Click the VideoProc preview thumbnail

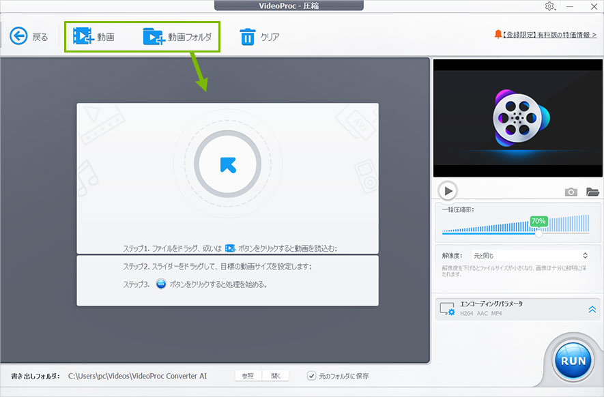[517, 117]
